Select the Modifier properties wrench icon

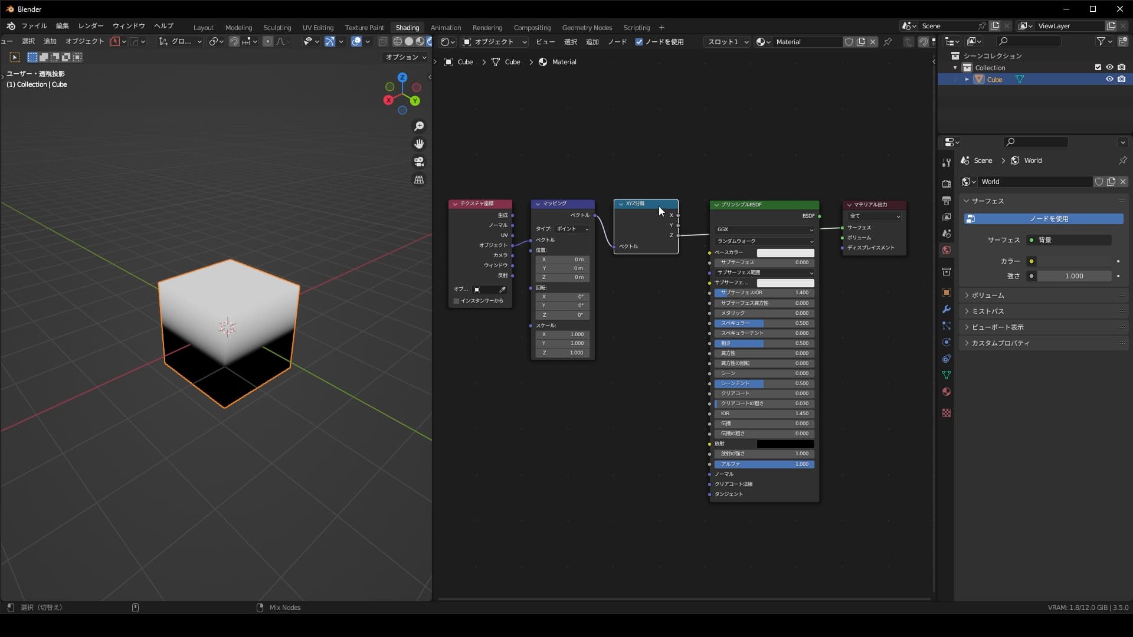(947, 309)
